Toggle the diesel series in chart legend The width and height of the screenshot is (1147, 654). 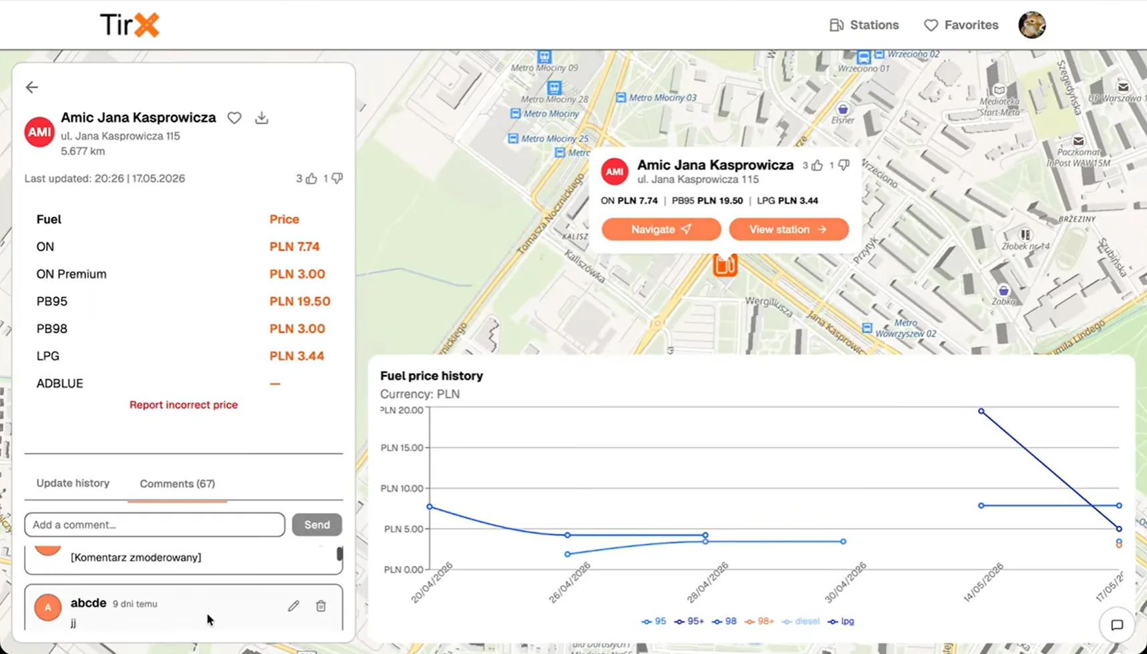click(801, 621)
